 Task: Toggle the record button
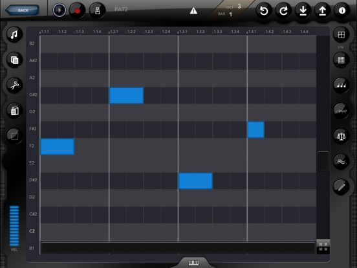click(77, 10)
